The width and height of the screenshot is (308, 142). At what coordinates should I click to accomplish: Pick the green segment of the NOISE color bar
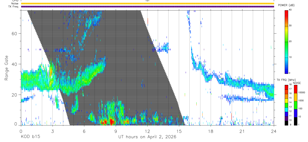[296, 105]
